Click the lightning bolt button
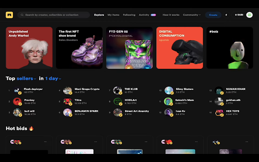259x162 pixels. (x=226, y=15)
